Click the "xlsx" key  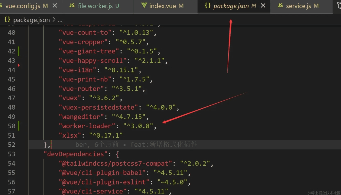coord(70,135)
